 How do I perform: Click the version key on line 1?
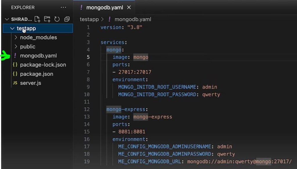[111, 27]
